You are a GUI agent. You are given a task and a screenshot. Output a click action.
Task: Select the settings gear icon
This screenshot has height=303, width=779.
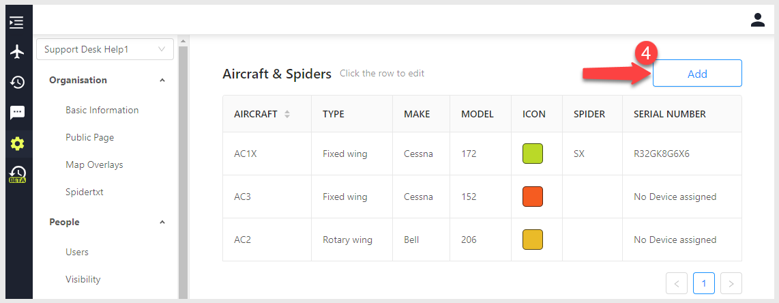(x=17, y=144)
